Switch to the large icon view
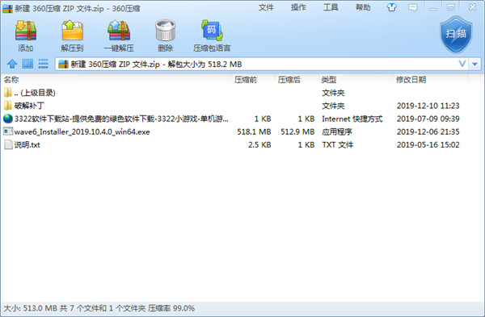The width and height of the screenshot is (485, 317). click(x=27, y=64)
